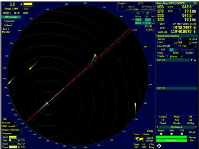
Task: Toggle Off Center display mode
Action: point(11,17)
